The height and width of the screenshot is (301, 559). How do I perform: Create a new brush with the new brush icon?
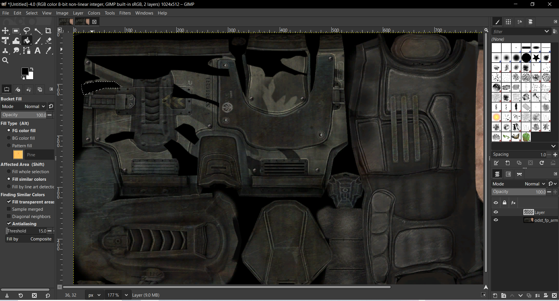(x=507, y=163)
